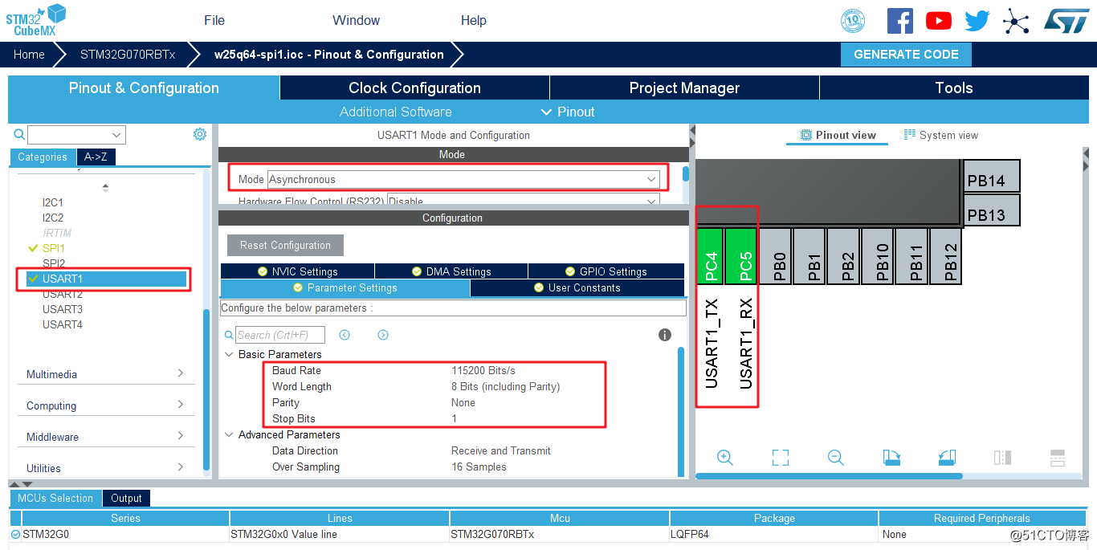Select the Output tab
The height and width of the screenshot is (550, 1097).
click(126, 498)
